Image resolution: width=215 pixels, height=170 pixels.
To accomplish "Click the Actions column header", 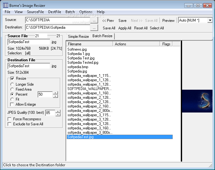I will point(136,44).
